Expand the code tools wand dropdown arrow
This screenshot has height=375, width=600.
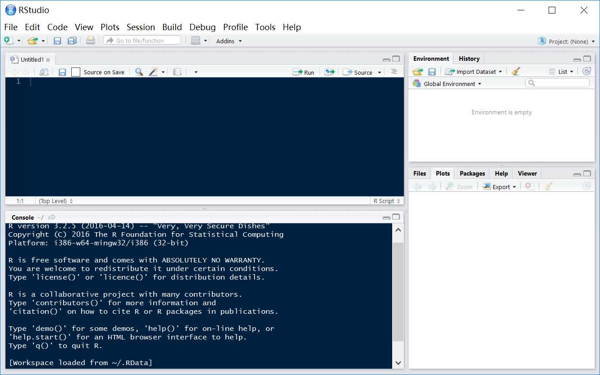163,72
